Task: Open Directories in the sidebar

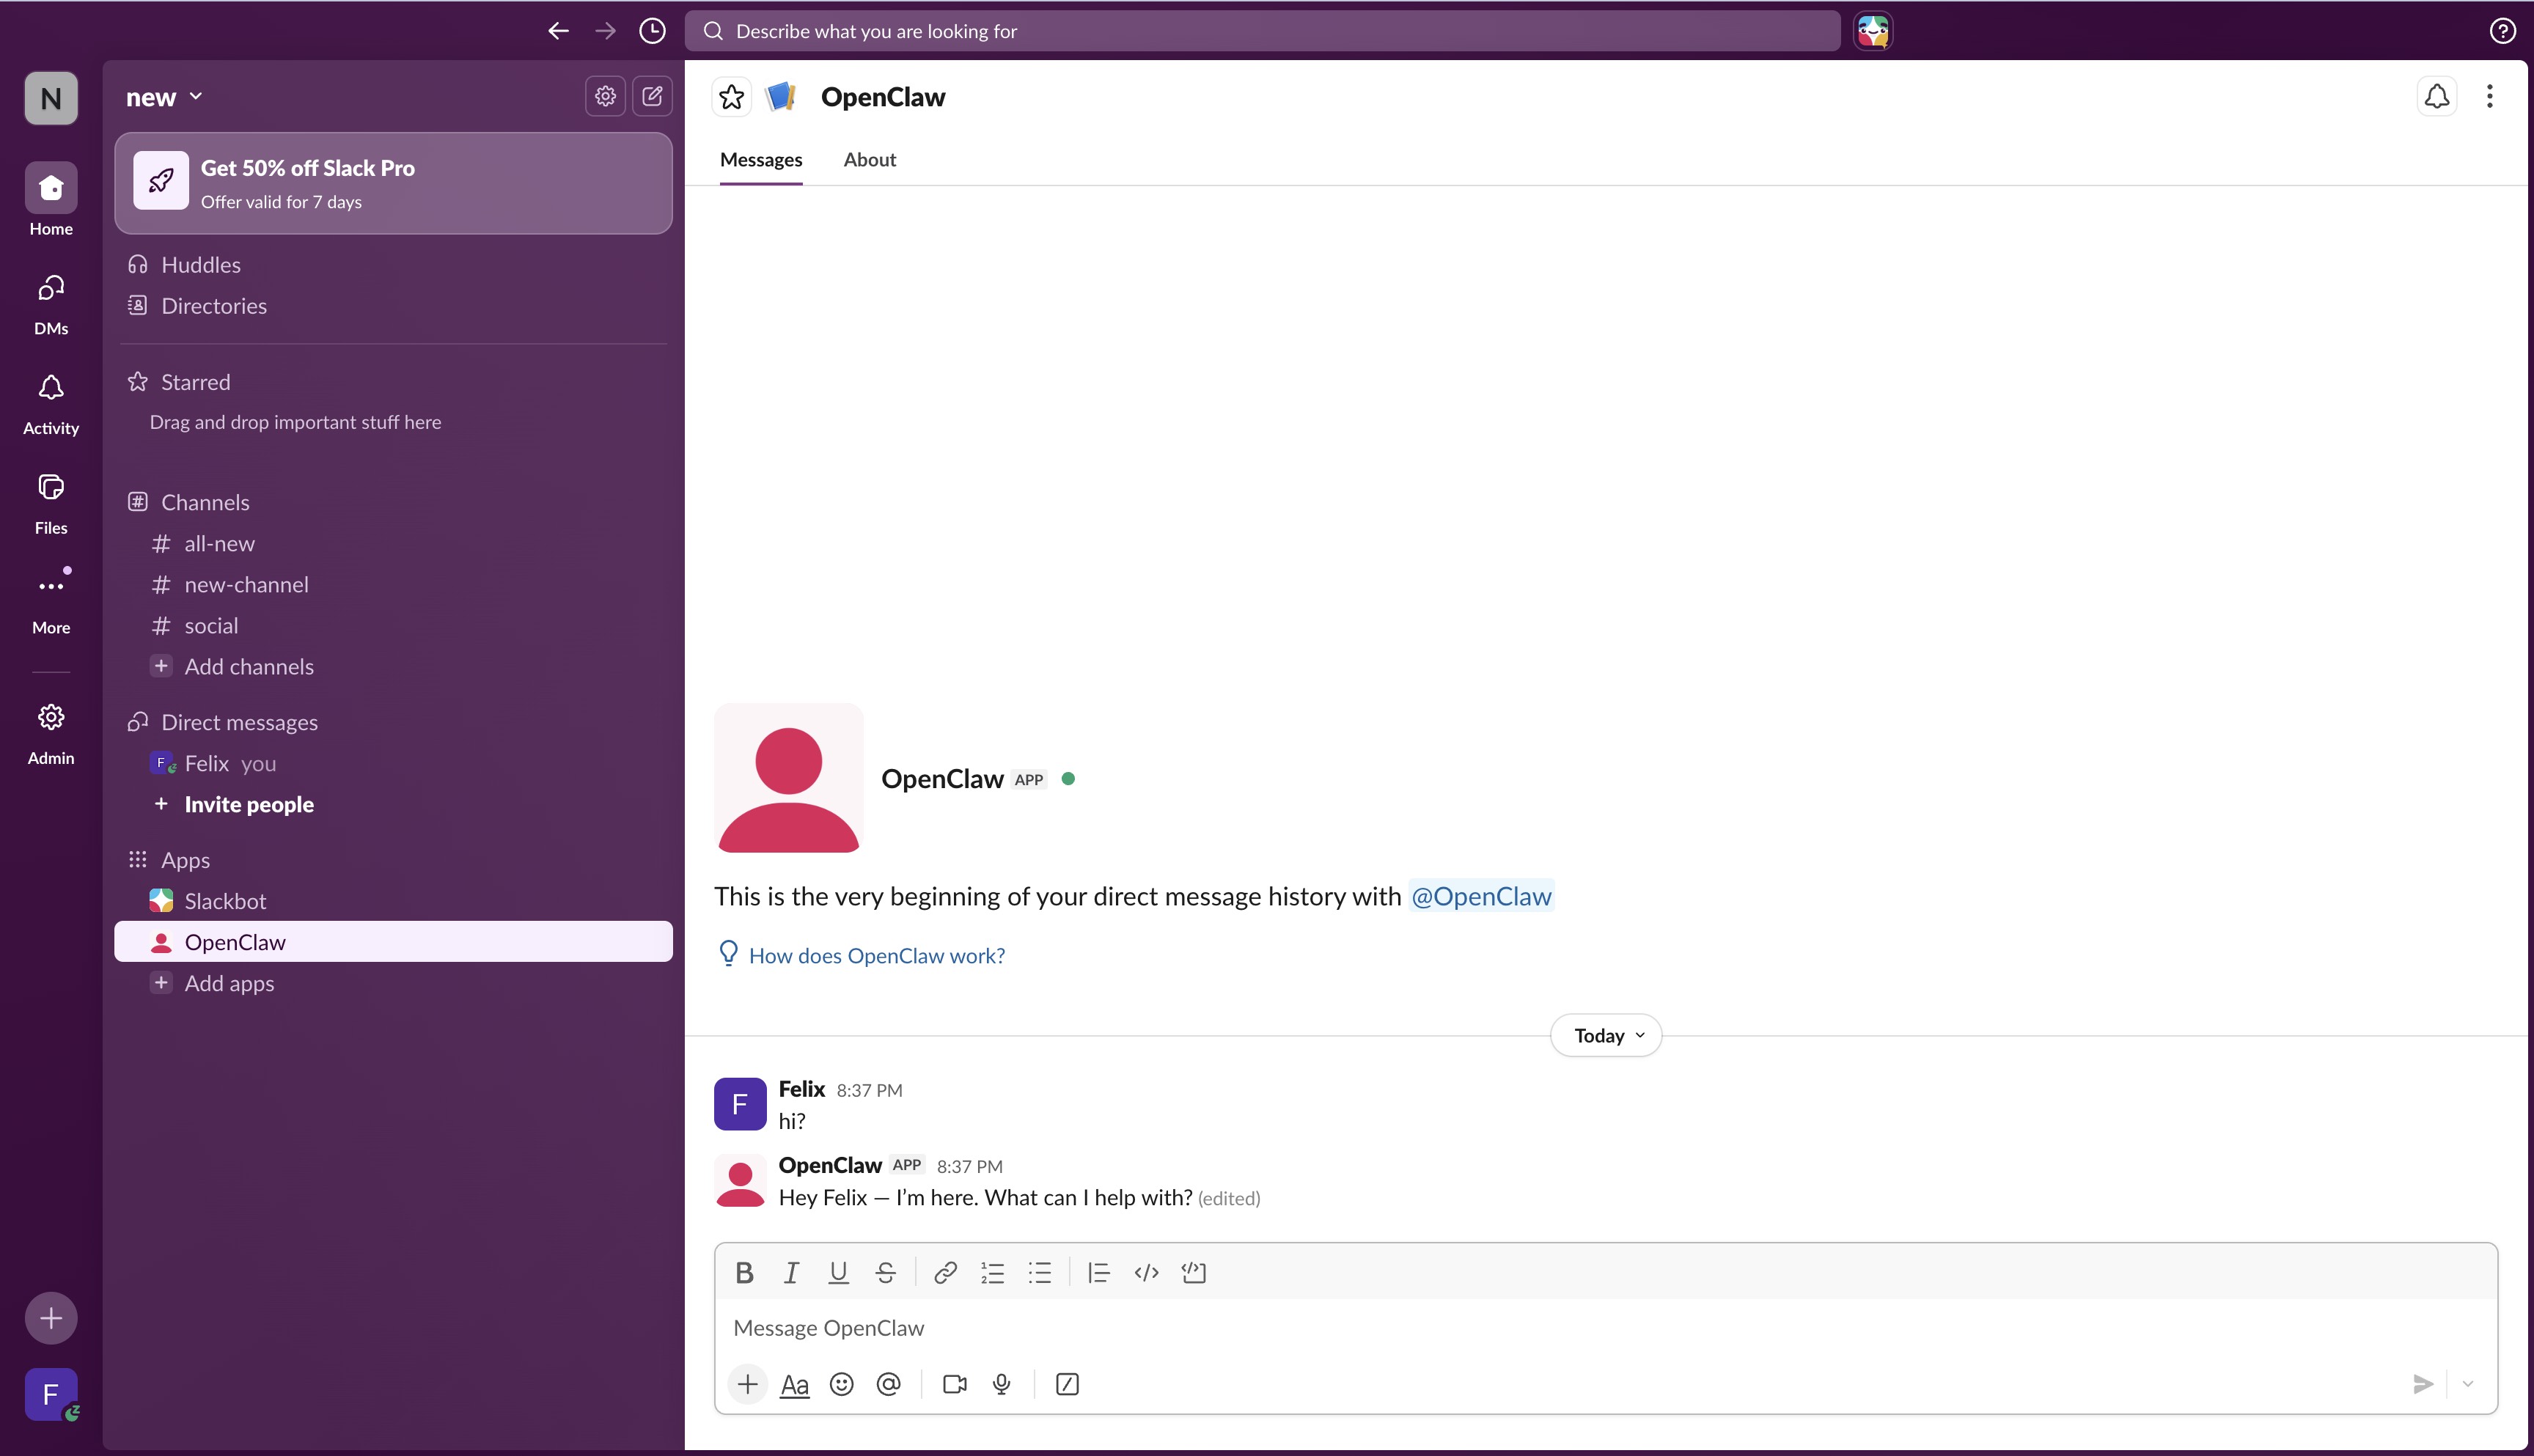Action: pos(393,306)
